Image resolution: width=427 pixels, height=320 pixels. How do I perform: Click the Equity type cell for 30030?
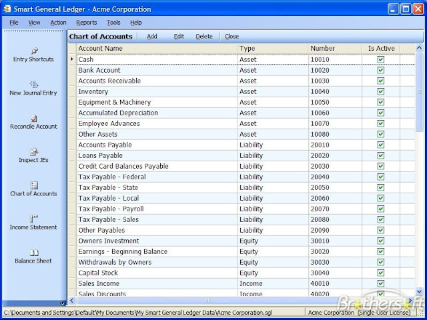click(x=273, y=262)
